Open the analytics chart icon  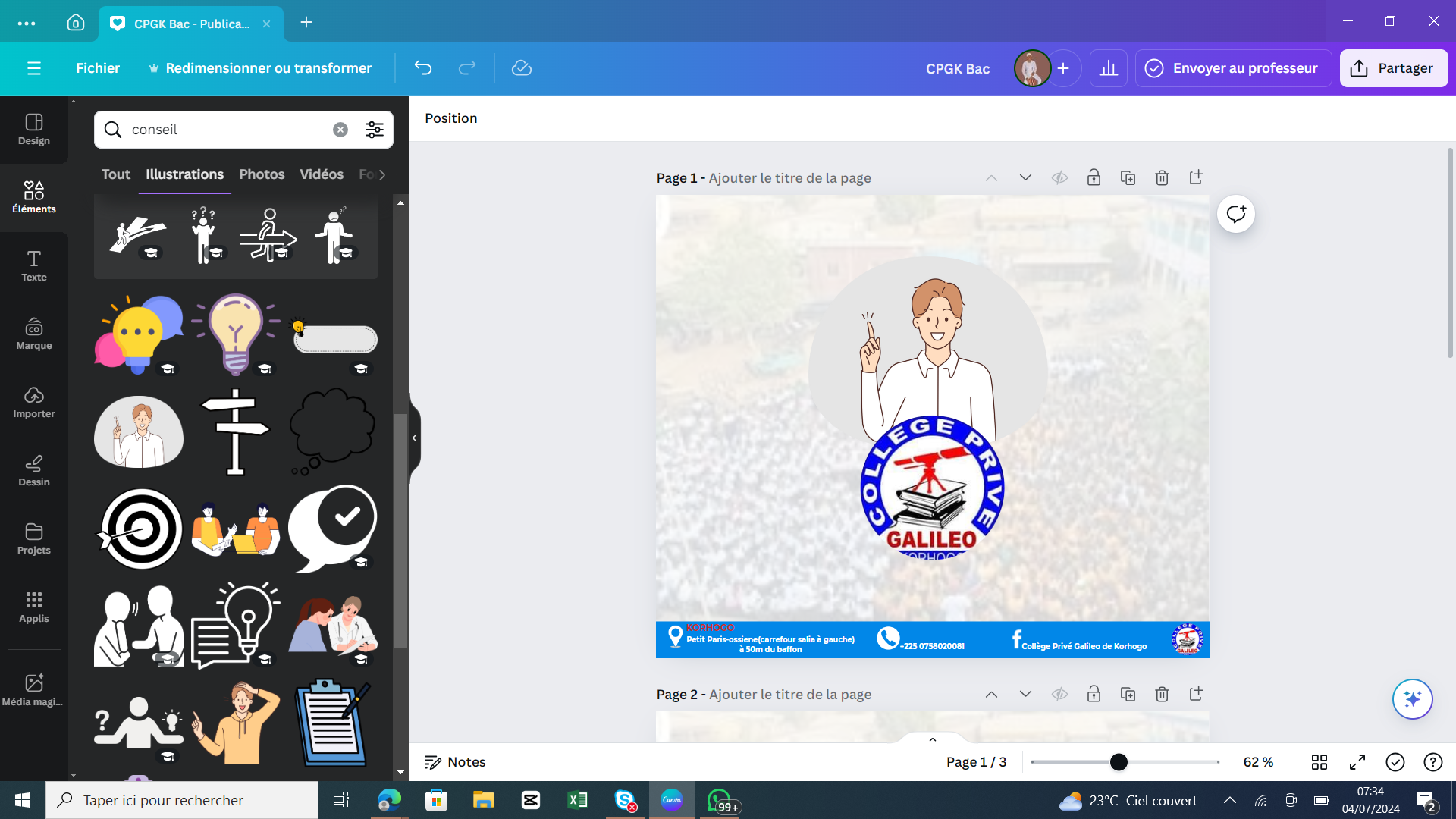[x=1109, y=68]
